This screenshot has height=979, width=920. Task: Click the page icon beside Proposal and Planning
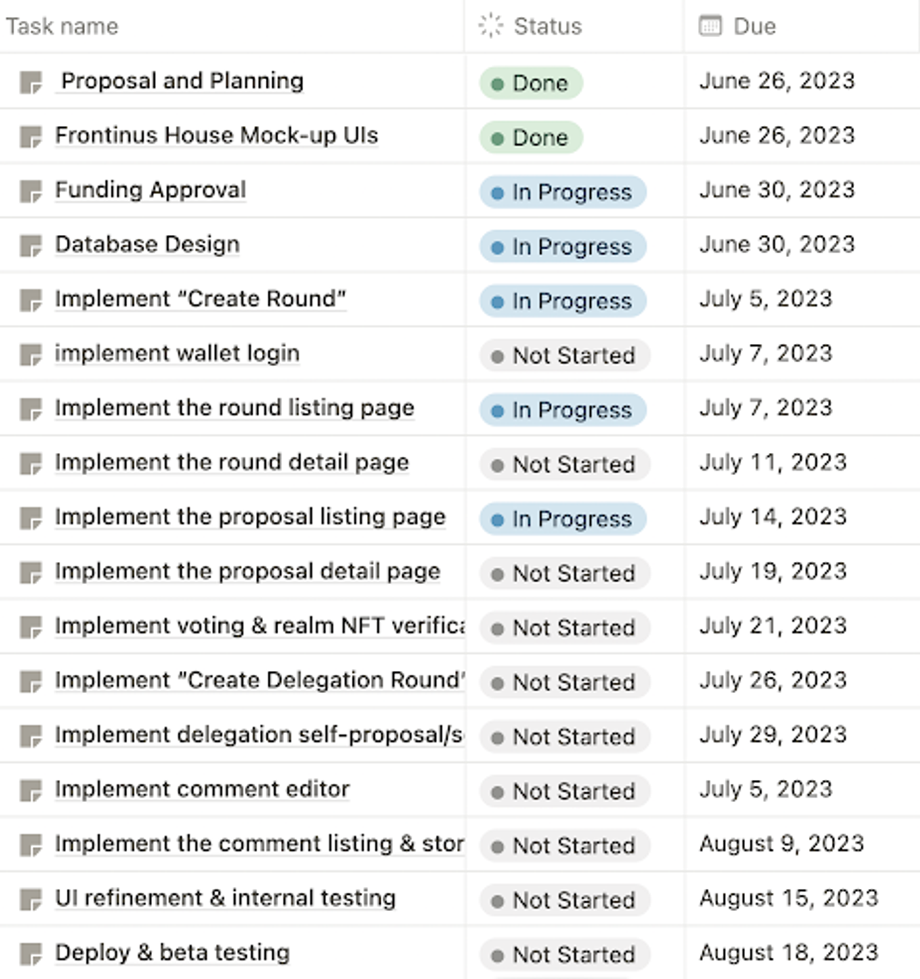(x=31, y=83)
